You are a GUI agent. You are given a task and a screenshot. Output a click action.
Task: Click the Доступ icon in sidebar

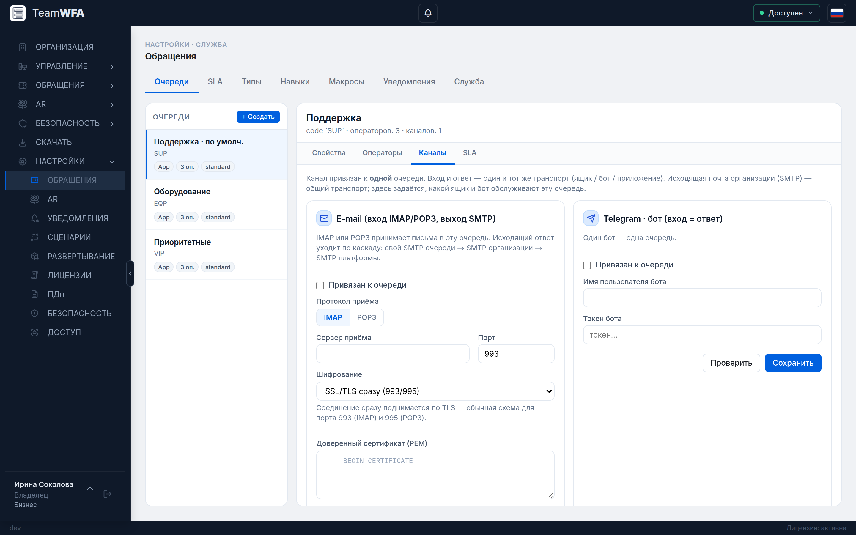[35, 332]
